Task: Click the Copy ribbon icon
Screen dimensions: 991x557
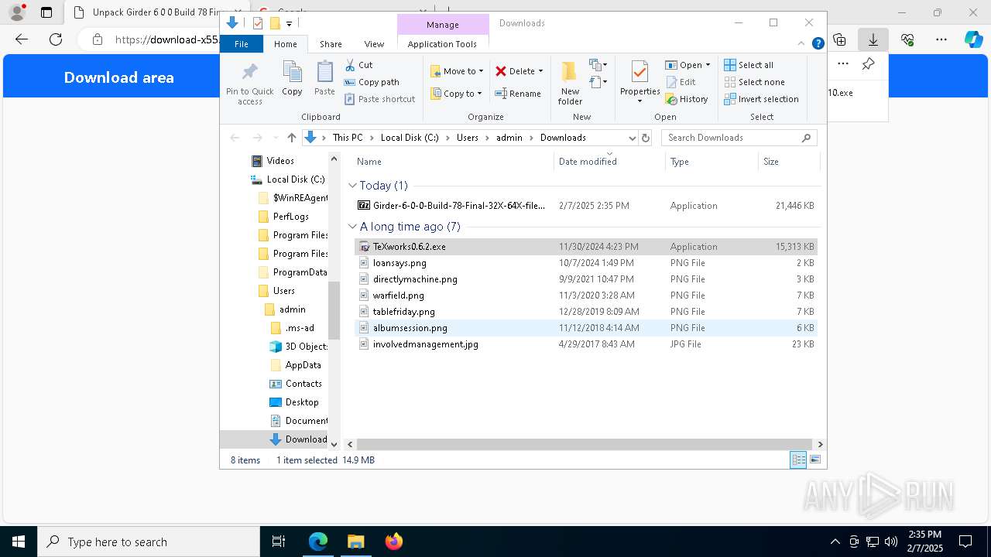Action: [292, 78]
